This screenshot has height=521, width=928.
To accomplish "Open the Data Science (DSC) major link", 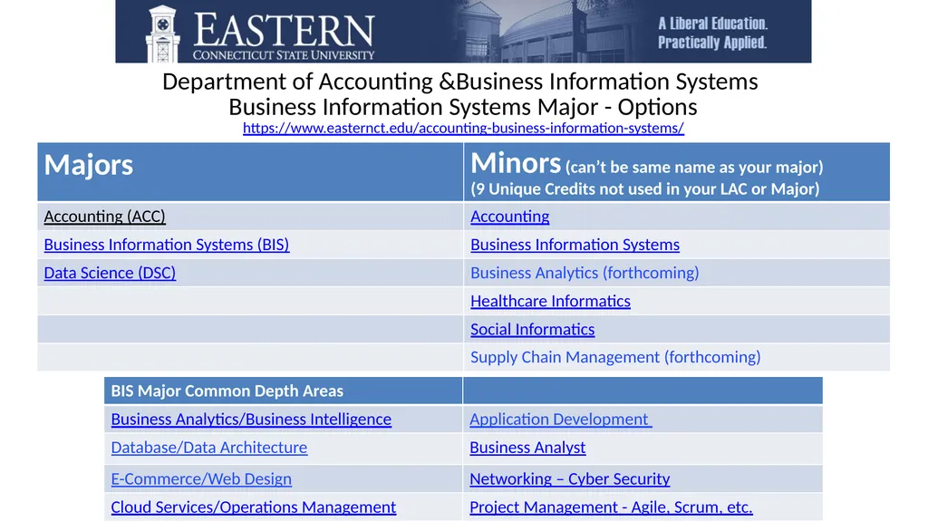I will [110, 273].
